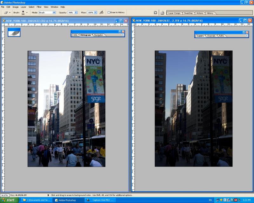The height and width of the screenshot is (203, 254).
Task: Click the File Browser toggle icon
Action: click(155, 12)
